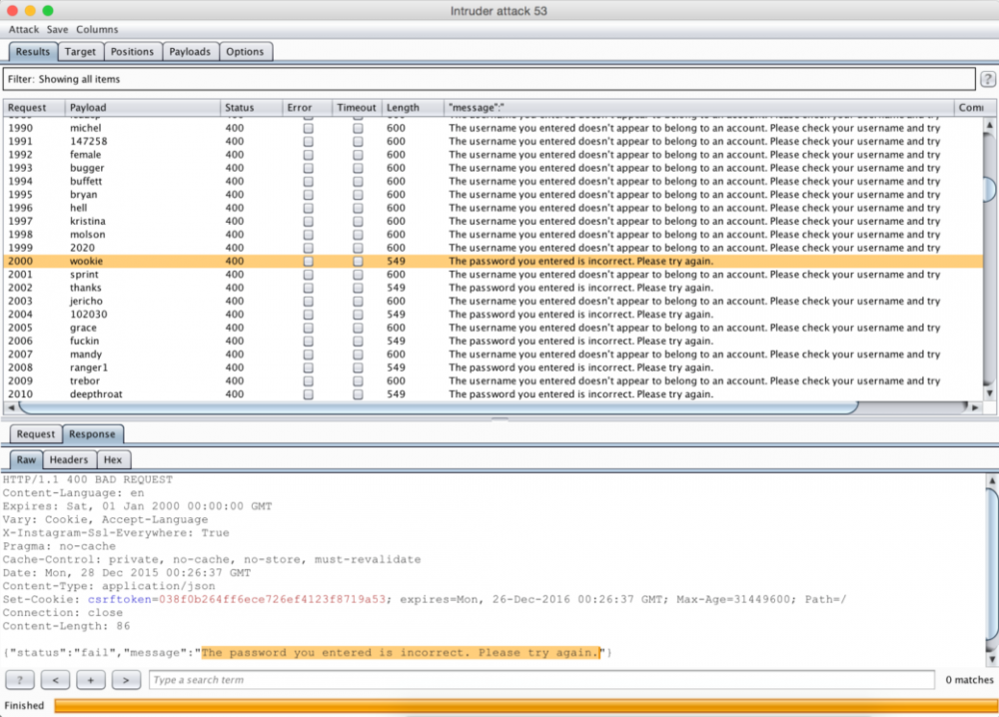Image resolution: width=999 pixels, height=717 pixels.
Task: Click the filter help question mark icon
Action: tap(987, 79)
